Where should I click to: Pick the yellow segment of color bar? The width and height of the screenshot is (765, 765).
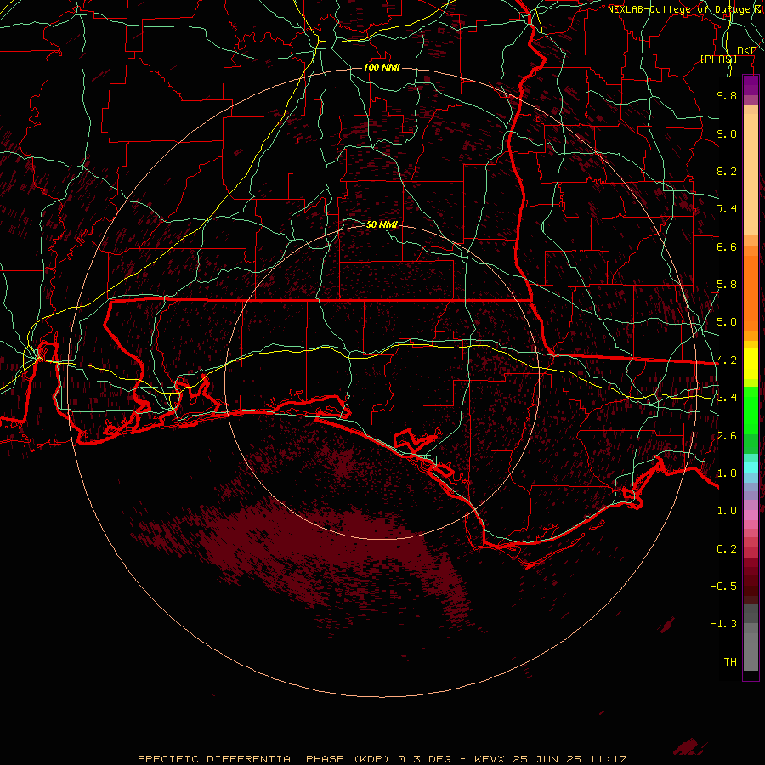[751, 364]
